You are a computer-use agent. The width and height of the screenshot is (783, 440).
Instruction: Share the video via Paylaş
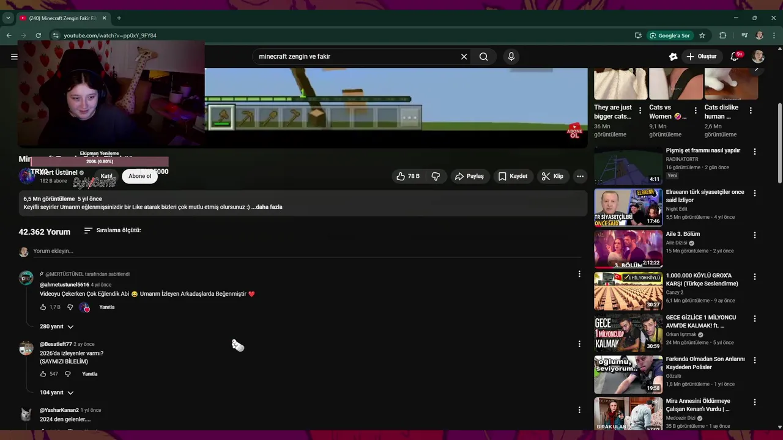click(x=469, y=176)
